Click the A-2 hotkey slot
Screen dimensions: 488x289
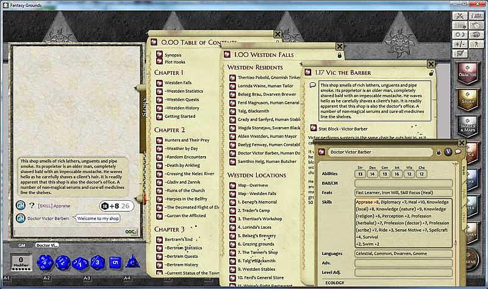[47, 278]
